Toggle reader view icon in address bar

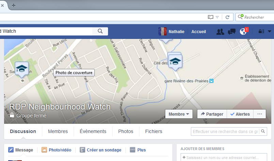tap(210, 17)
